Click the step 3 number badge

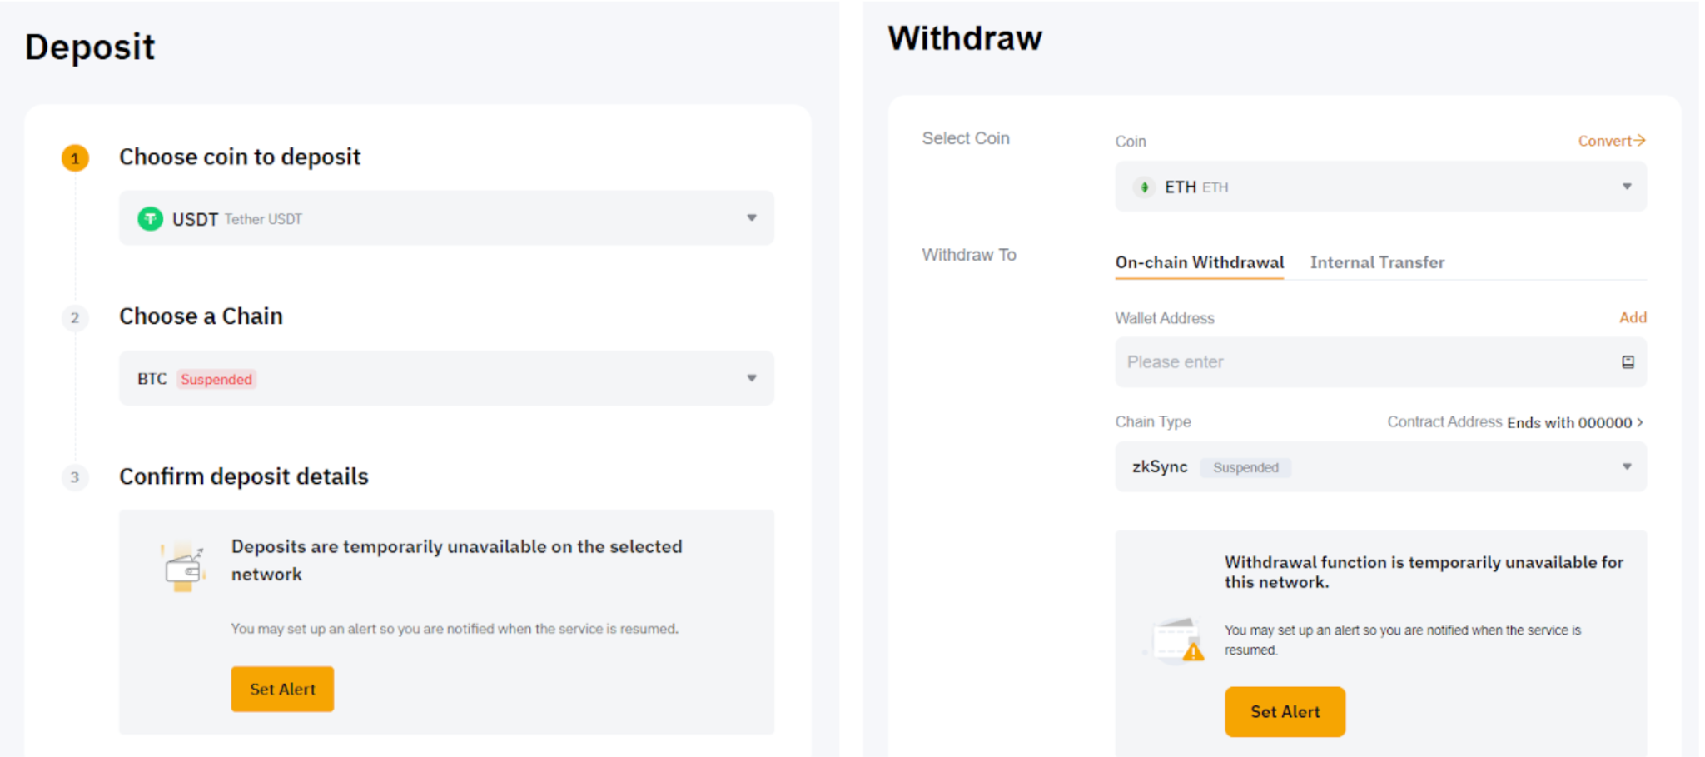coord(75,477)
